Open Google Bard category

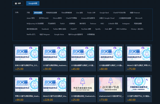click(x=104, y=13)
